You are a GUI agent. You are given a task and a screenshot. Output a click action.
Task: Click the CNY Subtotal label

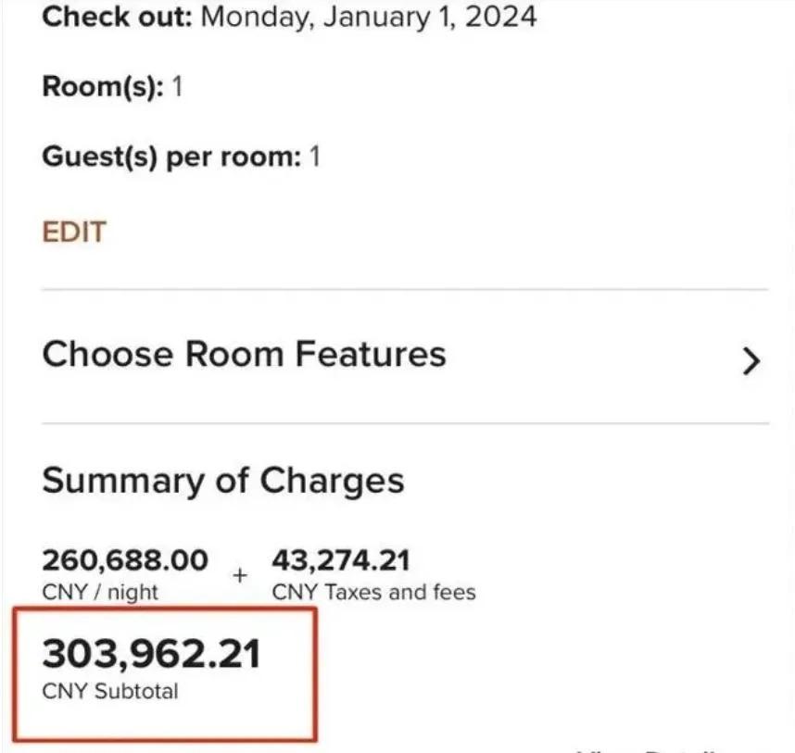pos(109,691)
